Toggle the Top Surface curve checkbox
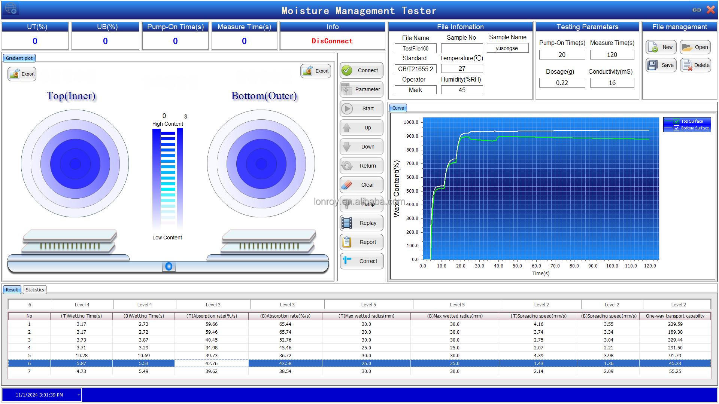Viewport: 719px width, 404px height. click(676, 121)
